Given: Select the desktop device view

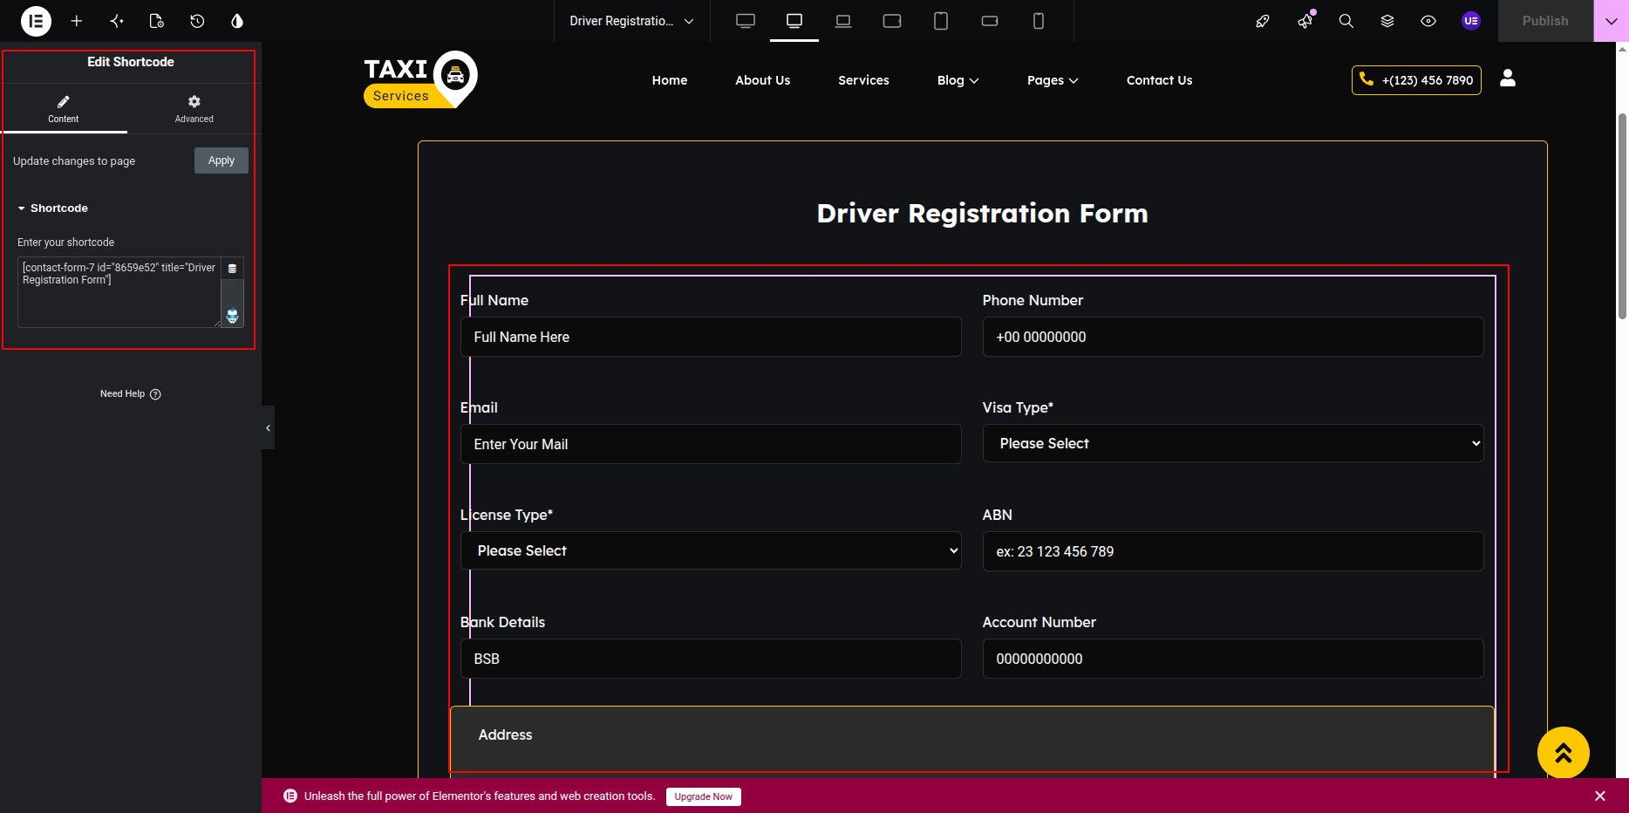Looking at the screenshot, I should pyautogui.click(x=794, y=21).
